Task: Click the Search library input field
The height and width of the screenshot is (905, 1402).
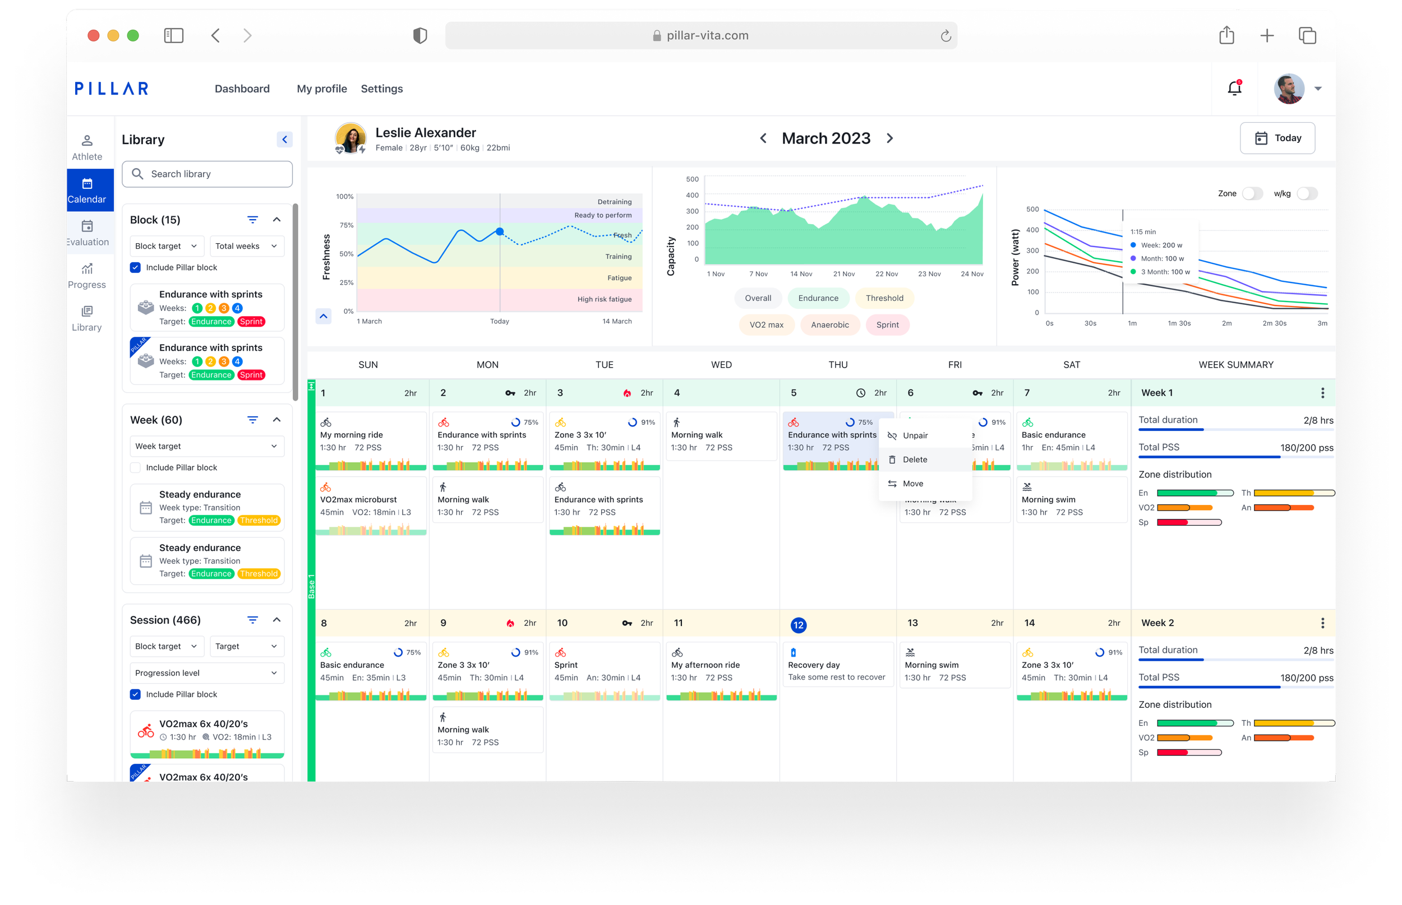Action: (x=207, y=174)
